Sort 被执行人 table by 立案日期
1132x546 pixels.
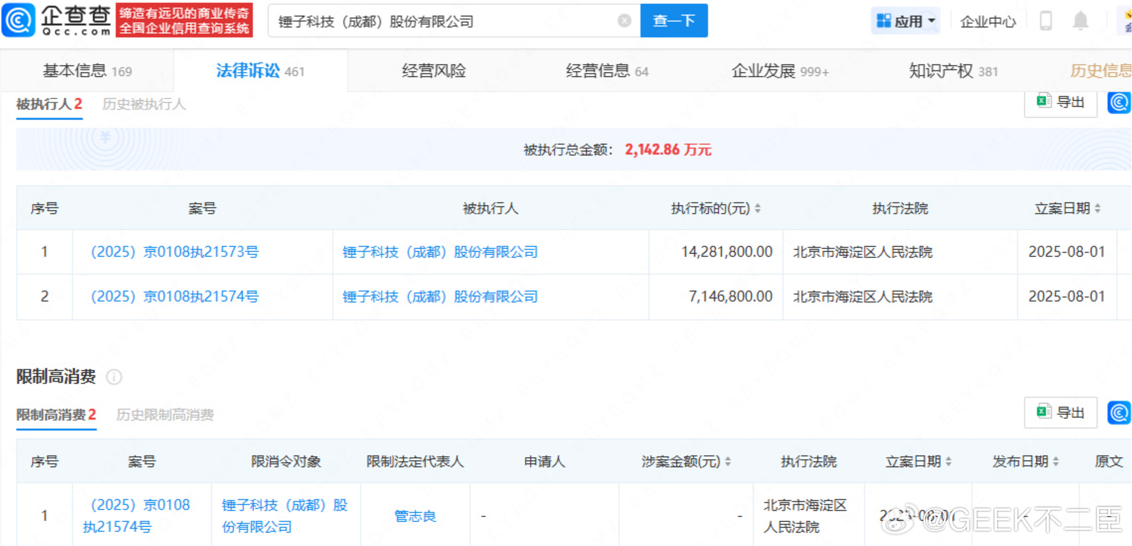point(1098,208)
